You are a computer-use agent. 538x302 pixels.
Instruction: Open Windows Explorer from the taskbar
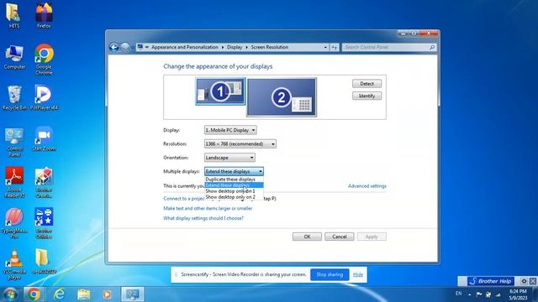point(83,294)
